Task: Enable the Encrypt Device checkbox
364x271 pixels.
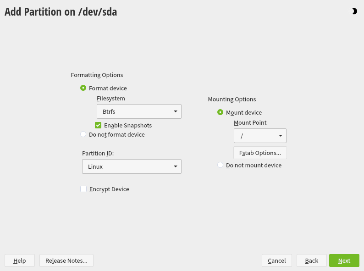Action: pyautogui.click(x=83, y=189)
